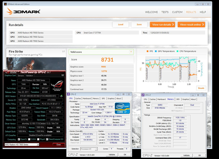Click the Fire Strike preview thumbnail
The width and height of the screenshot is (219, 159).
click(36, 64)
